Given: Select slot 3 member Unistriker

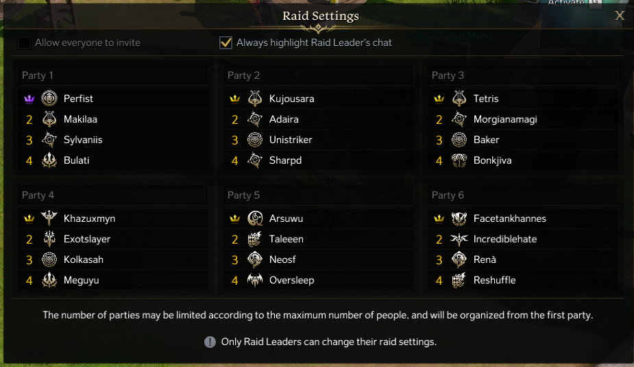Looking at the screenshot, I should pyautogui.click(x=291, y=140).
